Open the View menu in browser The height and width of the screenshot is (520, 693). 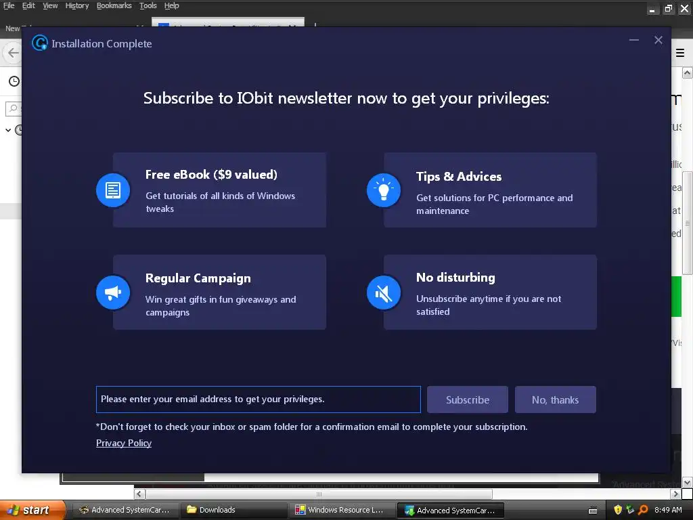click(50, 5)
